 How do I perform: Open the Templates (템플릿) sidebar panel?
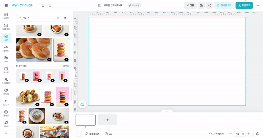pos(6,16)
